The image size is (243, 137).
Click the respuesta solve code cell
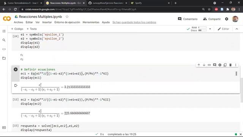(126, 127)
